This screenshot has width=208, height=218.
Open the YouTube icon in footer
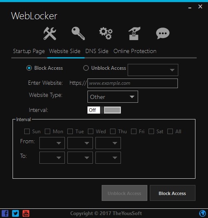[x=26, y=213]
